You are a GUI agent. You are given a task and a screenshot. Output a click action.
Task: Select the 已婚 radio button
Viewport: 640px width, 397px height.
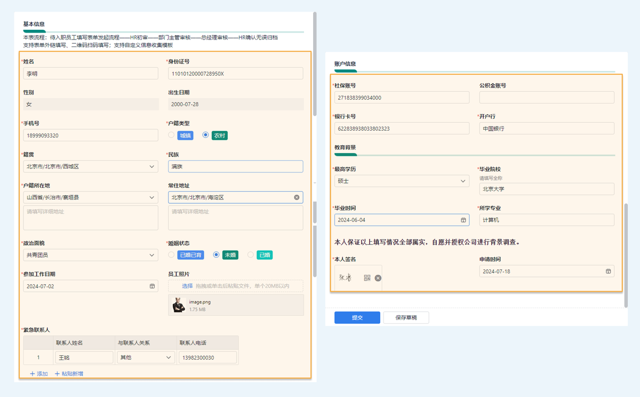click(251, 255)
